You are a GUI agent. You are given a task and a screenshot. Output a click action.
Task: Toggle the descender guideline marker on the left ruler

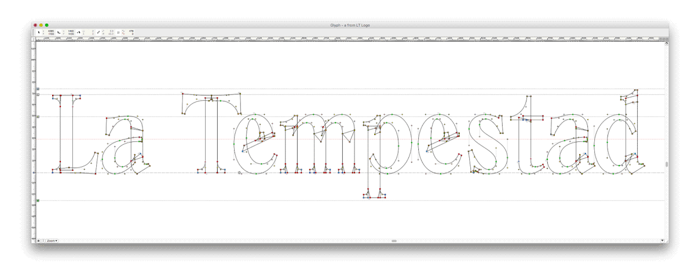(38, 200)
